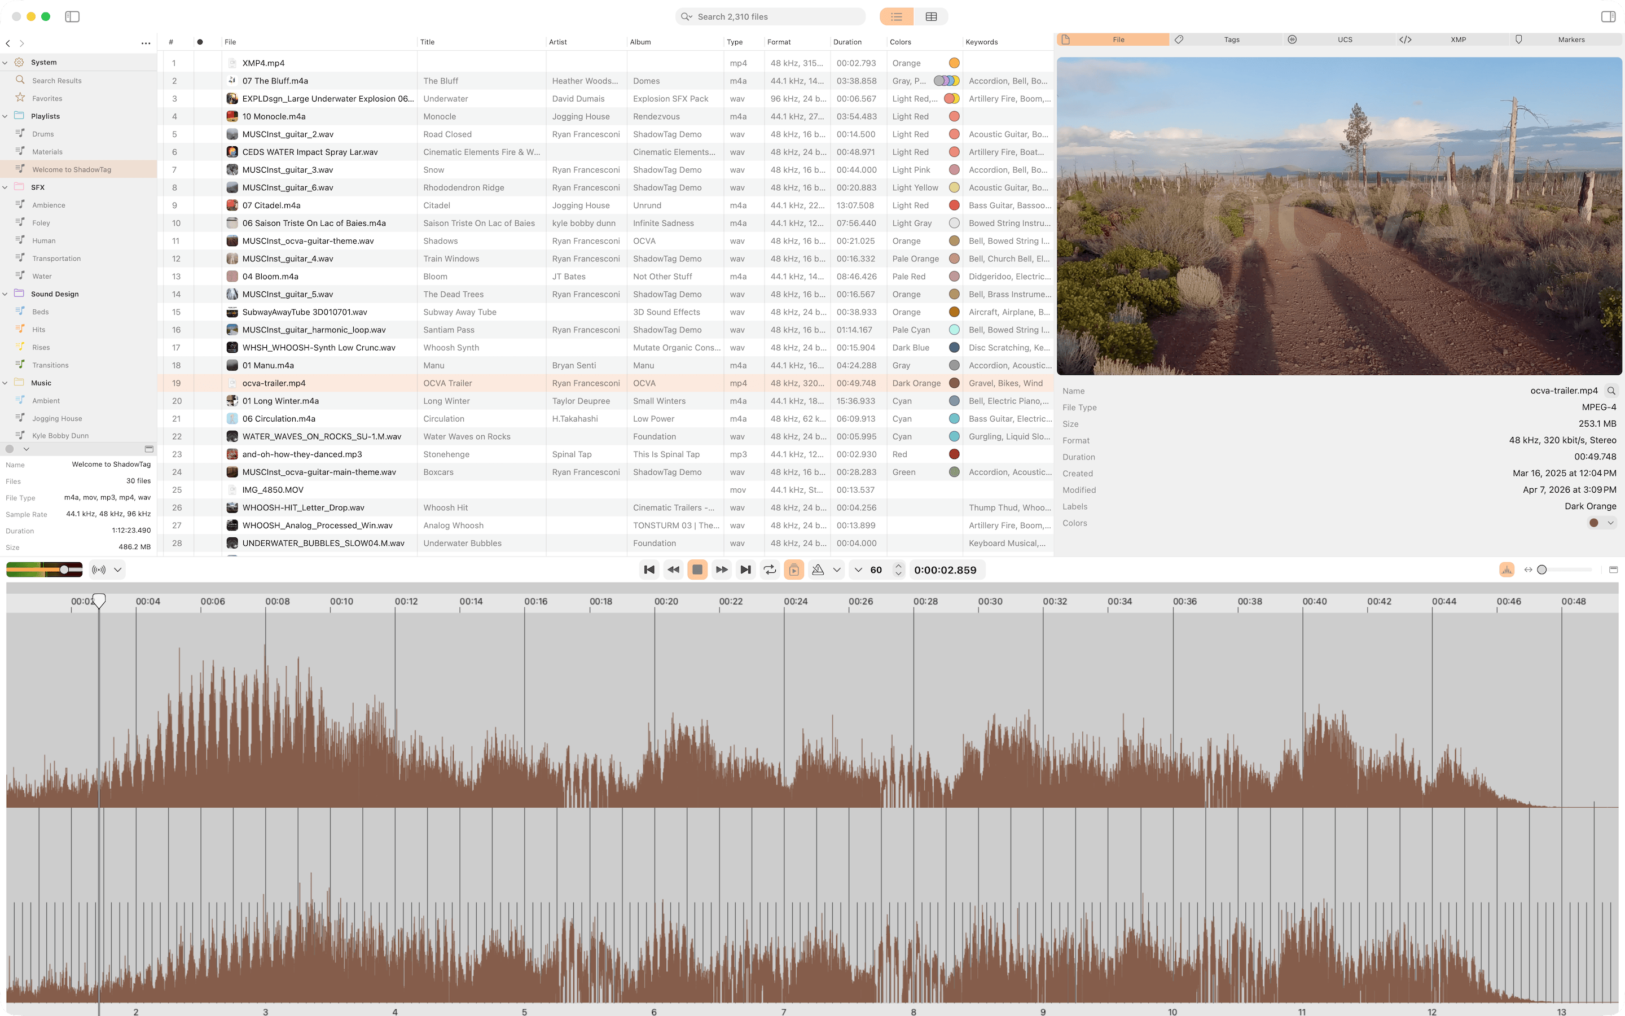Click the magnifier icon next to ocva-trailer.mp4 name
The image size is (1625, 1016).
click(x=1612, y=391)
